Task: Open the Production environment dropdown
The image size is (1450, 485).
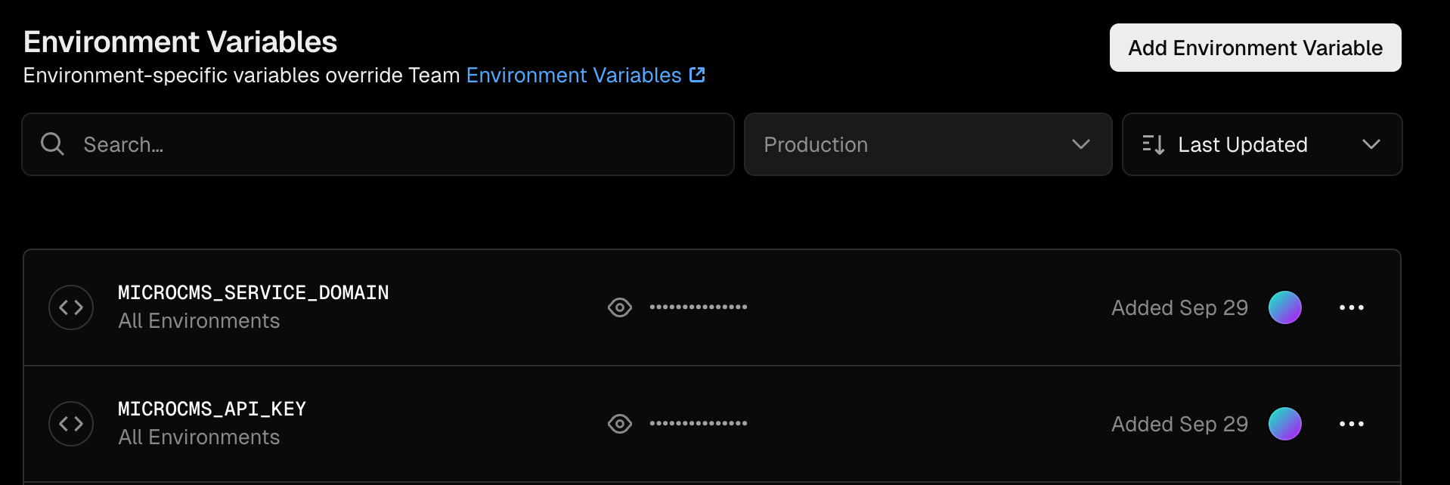Action: point(927,144)
